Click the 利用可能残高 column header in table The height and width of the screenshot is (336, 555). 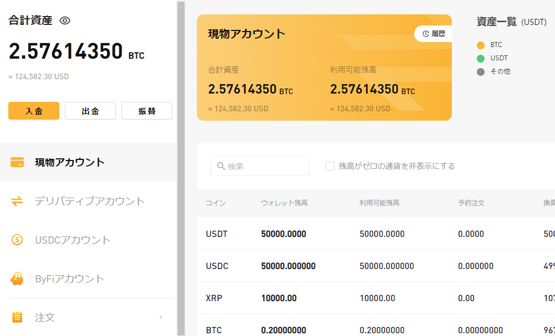379,203
